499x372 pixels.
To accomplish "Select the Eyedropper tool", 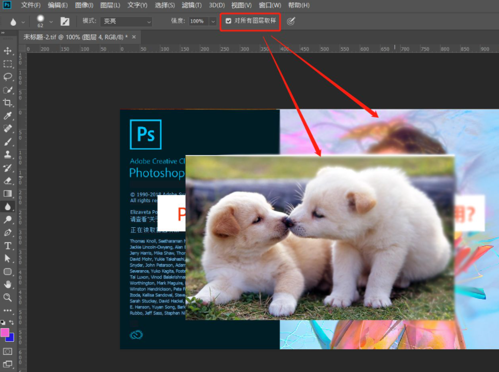I will pos(8,116).
